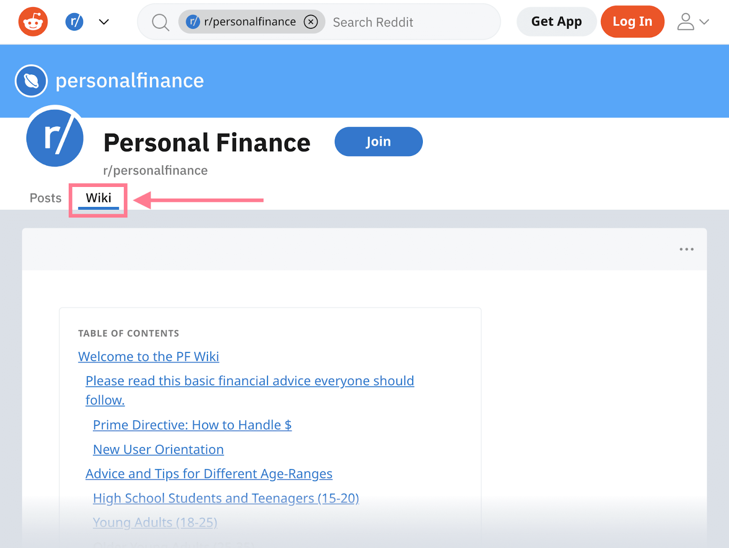Click the r/ community icon in header

pos(74,22)
